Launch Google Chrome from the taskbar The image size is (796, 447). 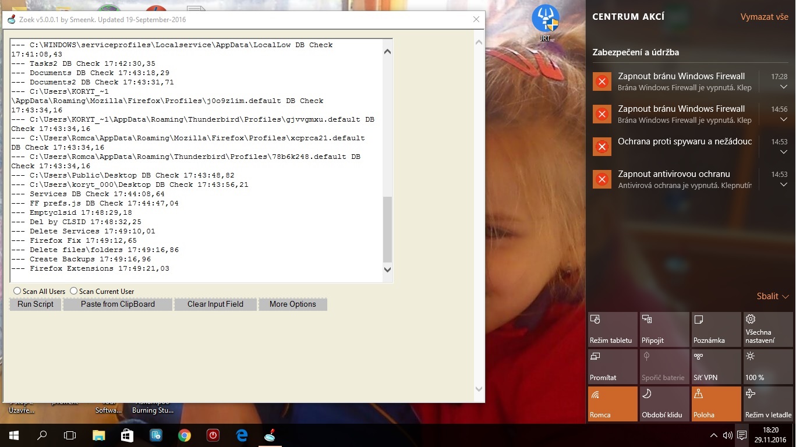(x=184, y=435)
